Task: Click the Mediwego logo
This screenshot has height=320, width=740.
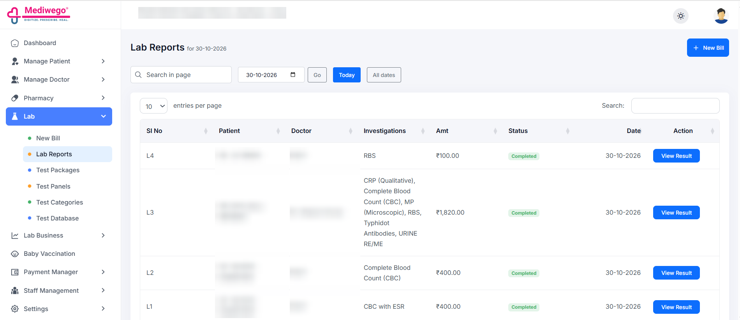Action: point(38,15)
